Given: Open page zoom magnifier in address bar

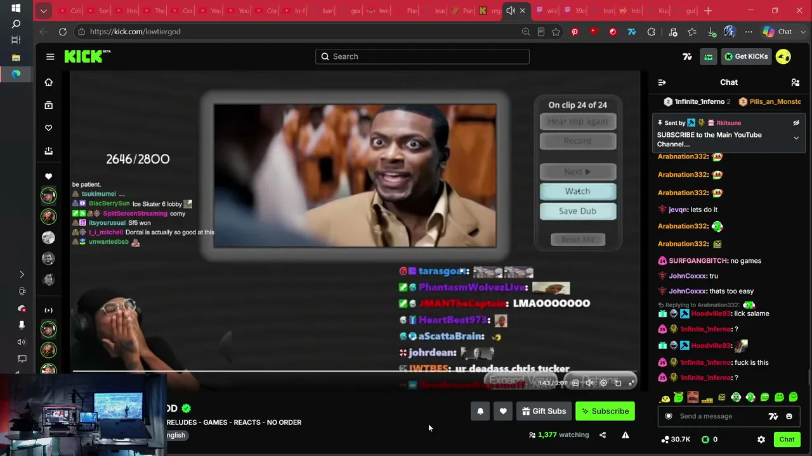Looking at the screenshot, I should 526,32.
